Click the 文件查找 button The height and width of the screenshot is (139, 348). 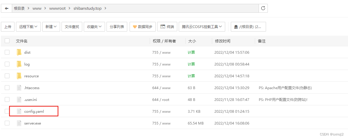tap(72, 27)
